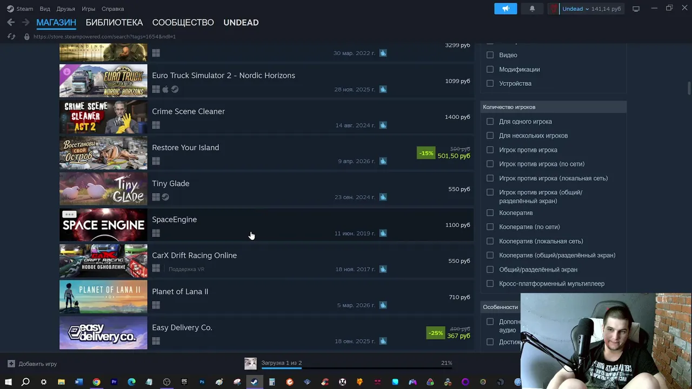Click the -25% discount badge

435,333
